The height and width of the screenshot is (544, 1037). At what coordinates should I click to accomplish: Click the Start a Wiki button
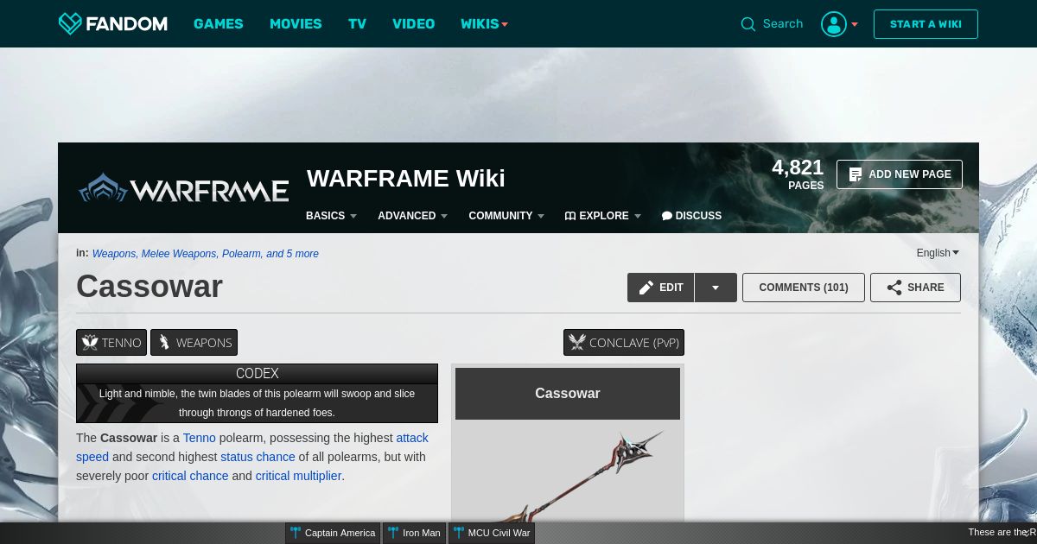(x=926, y=24)
